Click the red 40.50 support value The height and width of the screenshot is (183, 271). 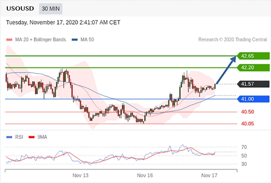click(x=248, y=112)
